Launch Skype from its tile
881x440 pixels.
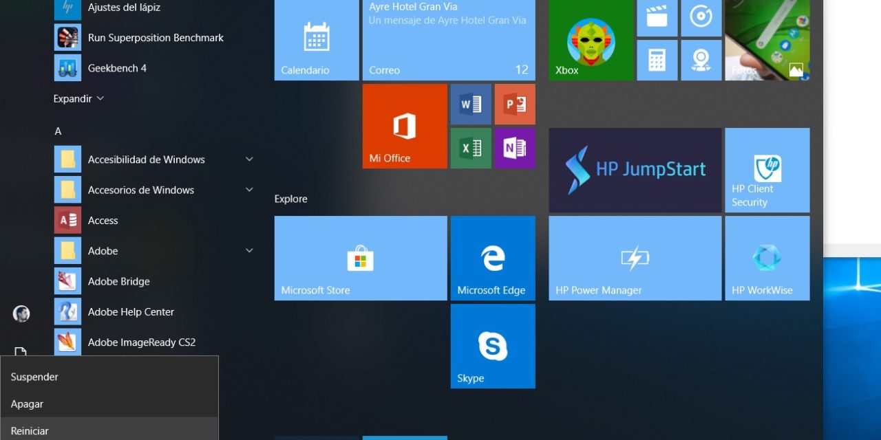click(492, 346)
